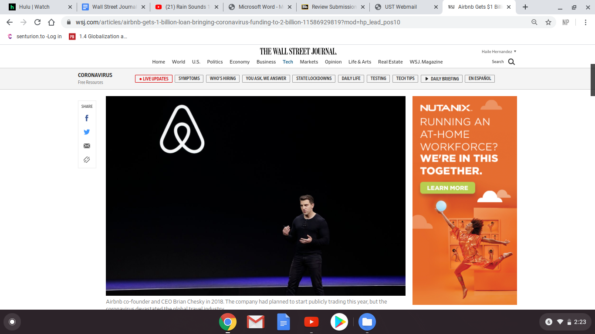Viewport: 595px width, 334px height.
Task: Open browser home page
Action: click(51, 22)
